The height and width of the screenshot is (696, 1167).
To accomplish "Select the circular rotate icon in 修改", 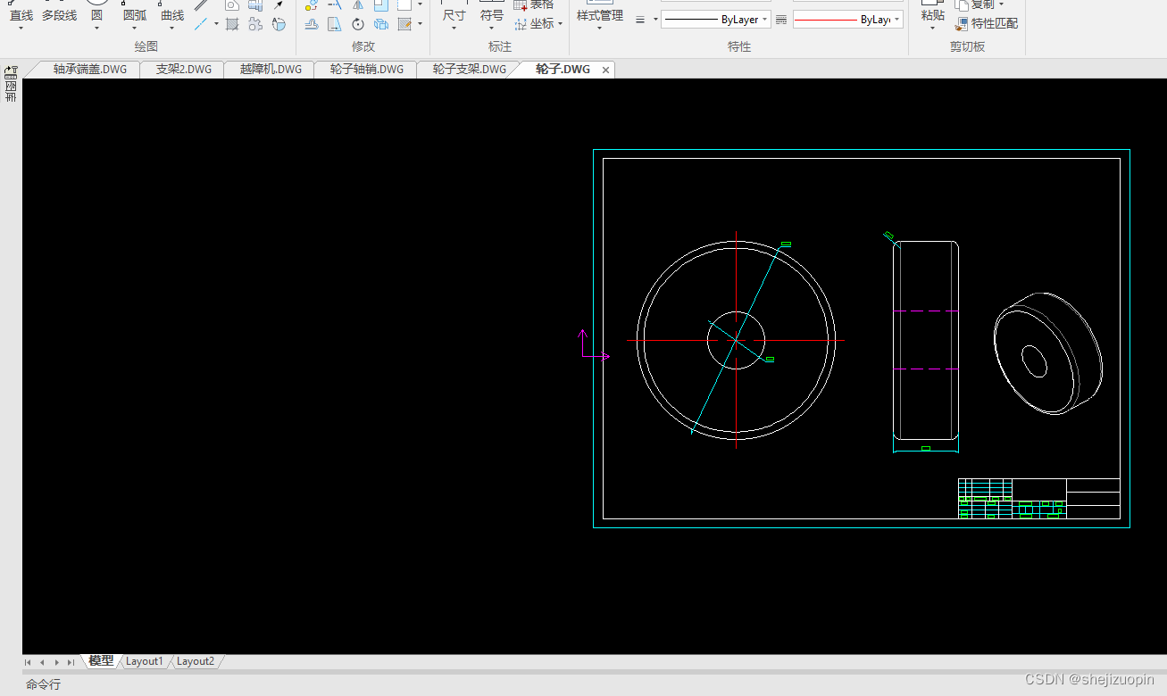I will point(358,24).
